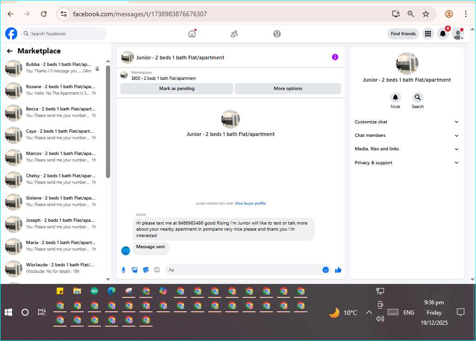Viewport: 476px width, 341px height.
Task: Click large Junior avatar in right panel
Action: tap(407, 64)
